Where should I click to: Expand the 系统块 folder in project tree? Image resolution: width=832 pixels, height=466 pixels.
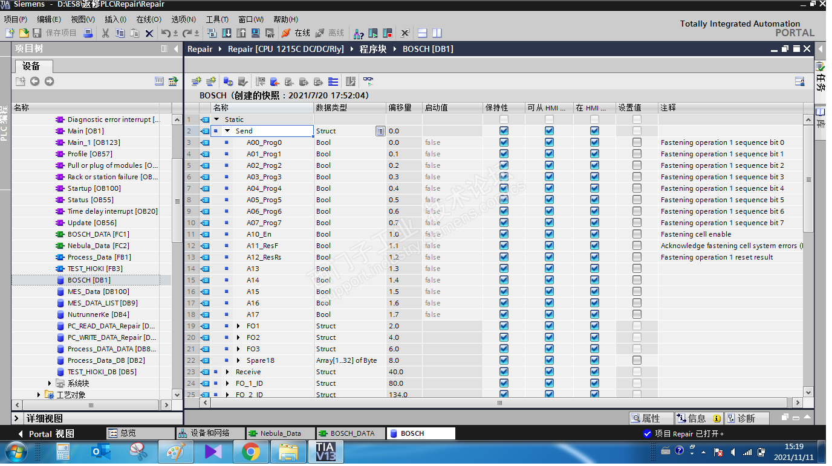pyautogui.click(x=50, y=383)
